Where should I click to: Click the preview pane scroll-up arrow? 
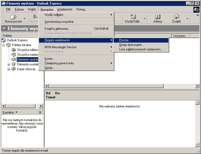tap(197, 103)
